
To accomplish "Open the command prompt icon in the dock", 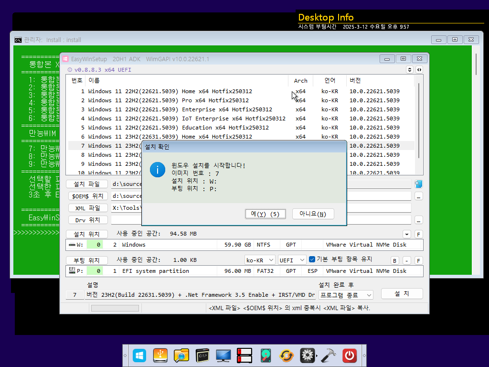I will (x=202, y=356).
